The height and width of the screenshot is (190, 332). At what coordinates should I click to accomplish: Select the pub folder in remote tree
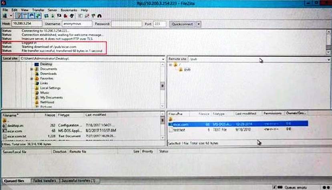click(187, 69)
